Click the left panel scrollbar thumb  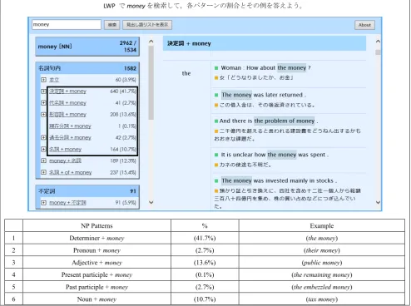[151, 82]
